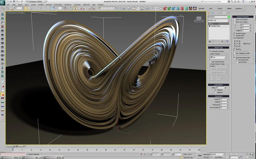Activate the Select and Rotate tool
Image resolution: width=256 pixels, height=159 pixels.
48,8
